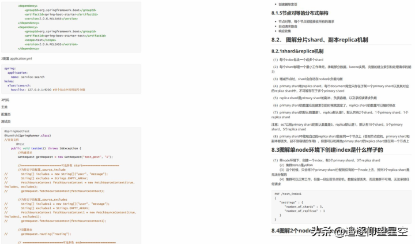Viewport: 415px width, 244px height.
Task: Click line "(1) 单node环境下，创建一个index"
Action: point(326,160)
